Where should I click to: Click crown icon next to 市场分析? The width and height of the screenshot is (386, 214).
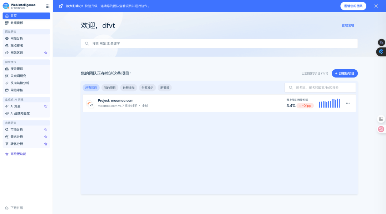[46, 129]
